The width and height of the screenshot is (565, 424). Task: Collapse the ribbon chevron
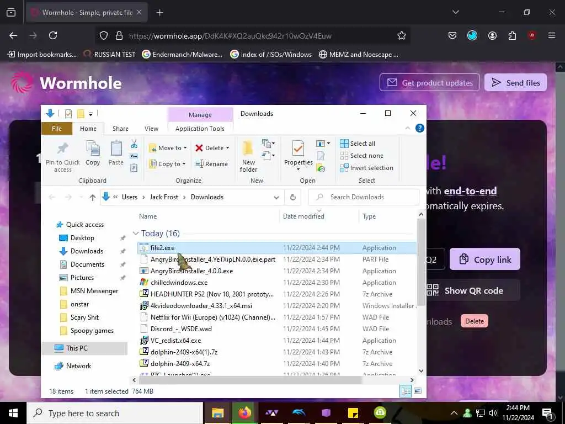[408, 128]
